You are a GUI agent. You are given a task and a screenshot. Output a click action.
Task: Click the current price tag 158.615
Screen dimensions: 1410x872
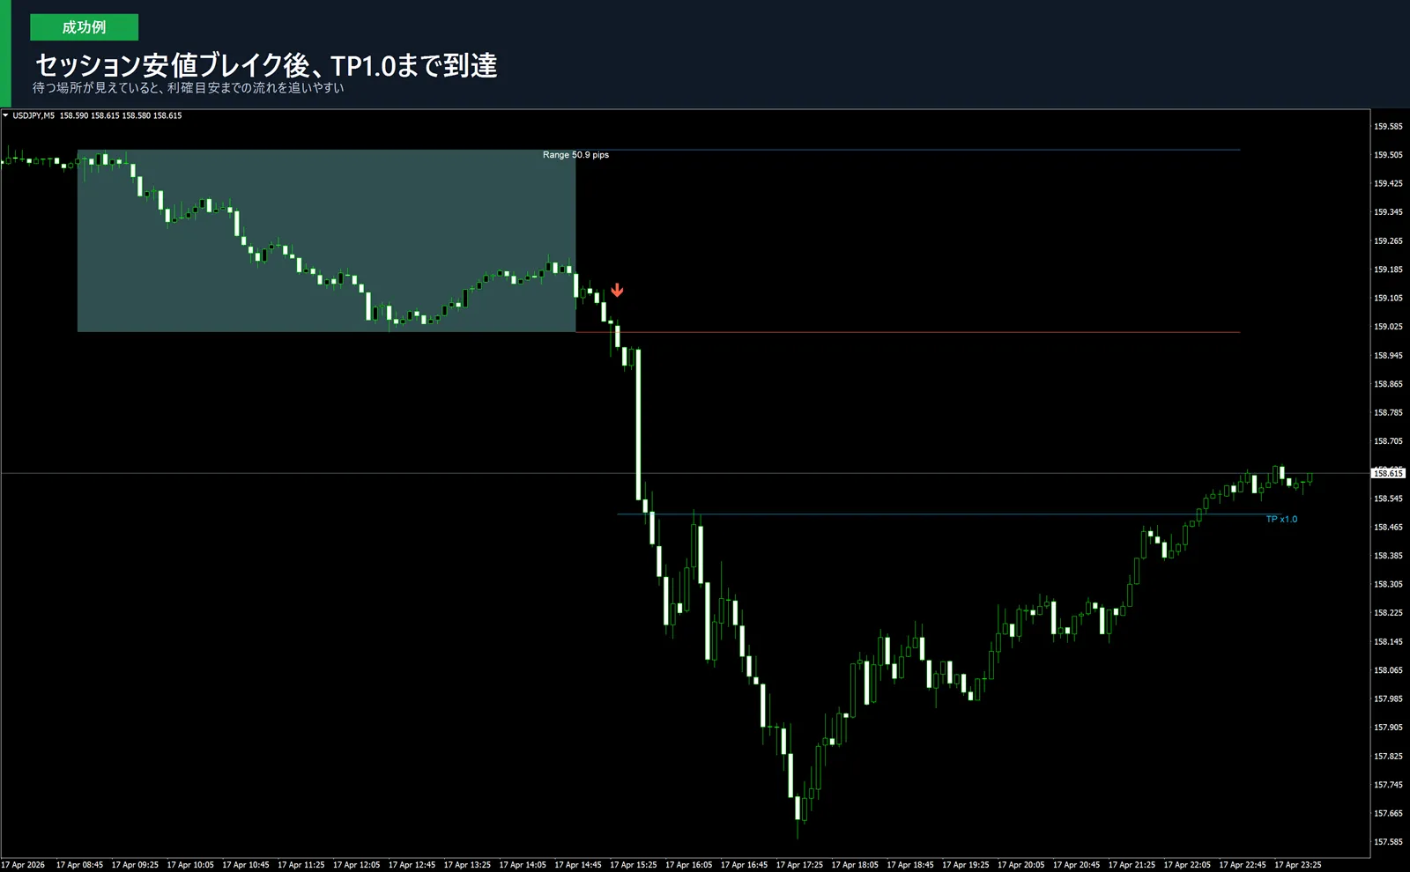tap(1388, 474)
